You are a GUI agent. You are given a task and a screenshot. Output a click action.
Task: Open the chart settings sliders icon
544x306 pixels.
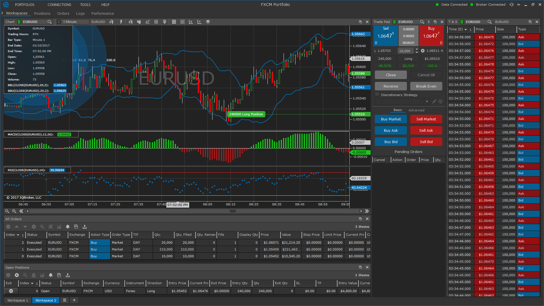coord(156,22)
